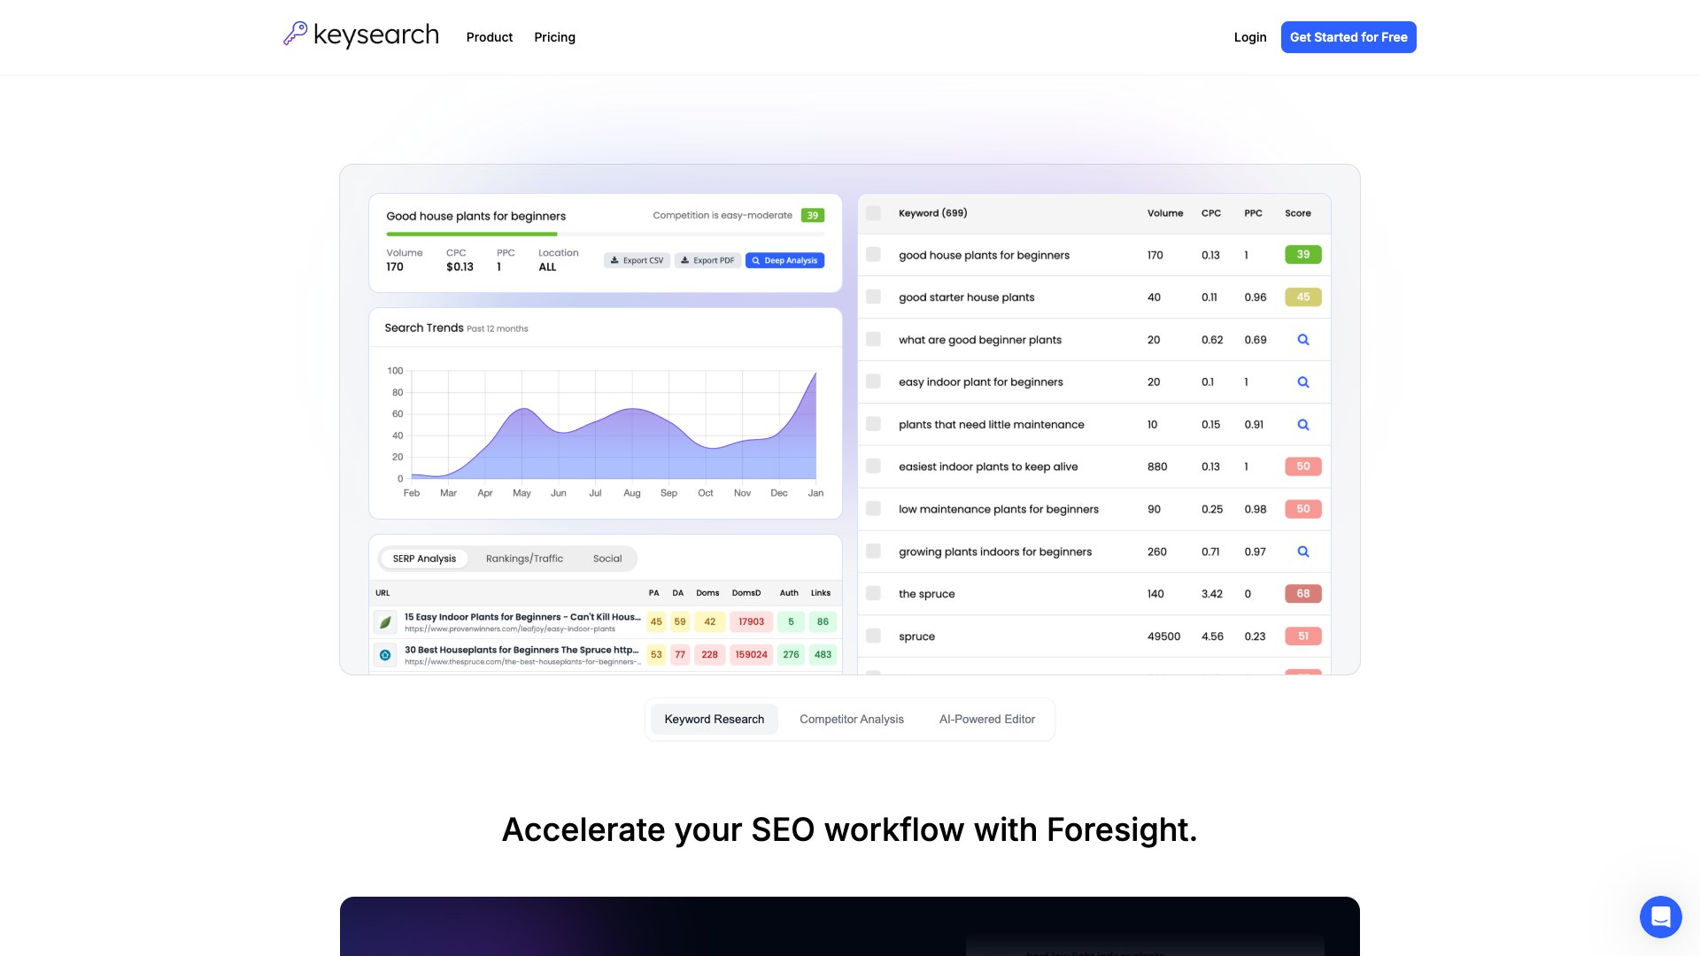Check the 'good starter house plants' keyword checkbox

[x=873, y=297]
